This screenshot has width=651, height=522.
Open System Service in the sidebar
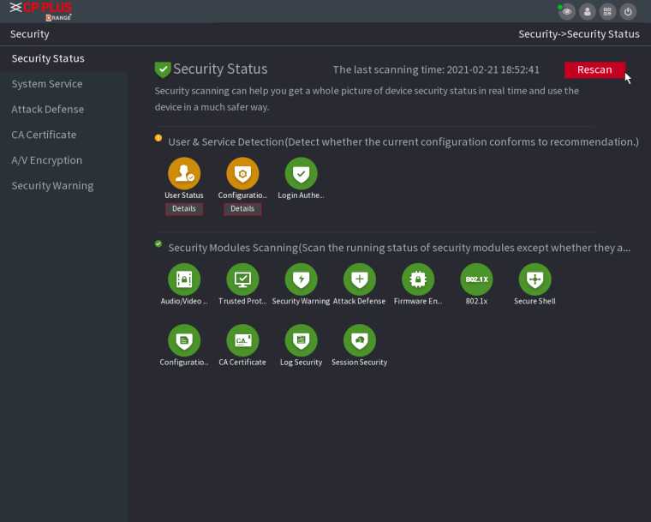[x=47, y=84]
